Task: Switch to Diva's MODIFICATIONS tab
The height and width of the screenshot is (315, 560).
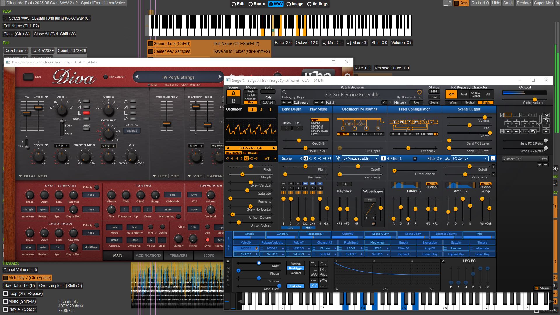Action: pos(148,256)
